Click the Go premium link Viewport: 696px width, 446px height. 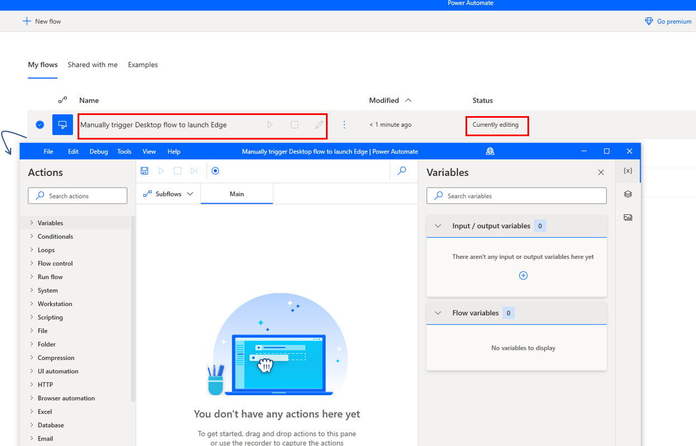point(668,21)
